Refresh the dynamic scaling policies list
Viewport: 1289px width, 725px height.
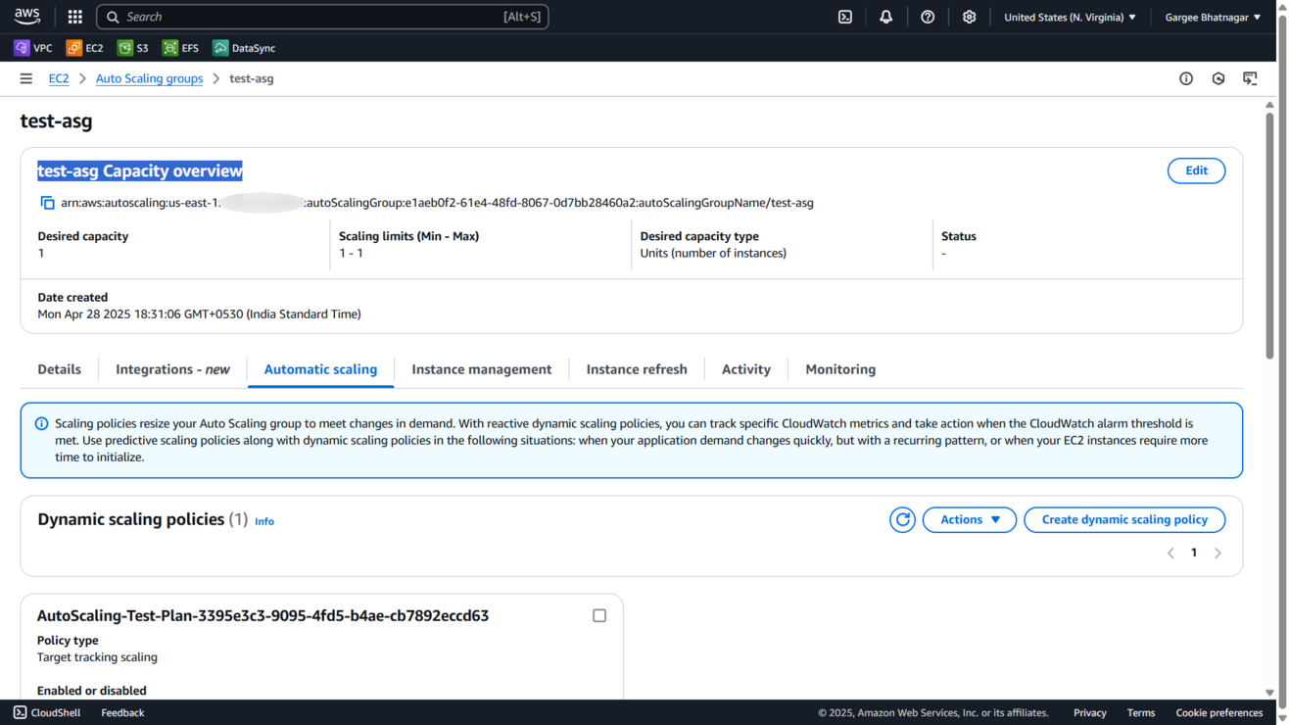[x=902, y=519]
